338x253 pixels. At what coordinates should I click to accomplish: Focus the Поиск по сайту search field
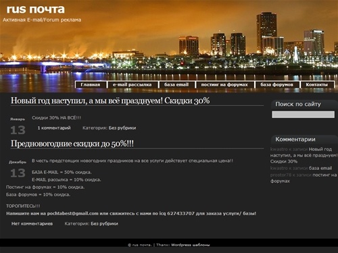303,115
